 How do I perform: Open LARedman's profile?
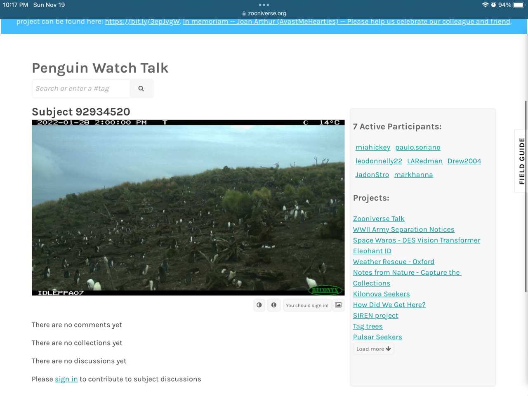tap(425, 161)
